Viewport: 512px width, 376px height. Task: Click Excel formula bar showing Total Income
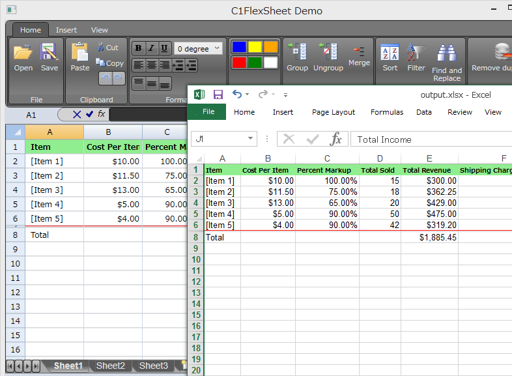pyautogui.click(x=431, y=139)
